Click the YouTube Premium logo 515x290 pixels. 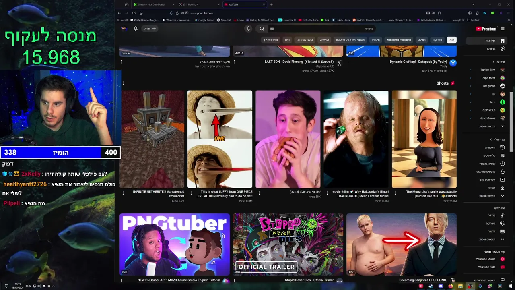pyautogui.click(x=486, y=29)
